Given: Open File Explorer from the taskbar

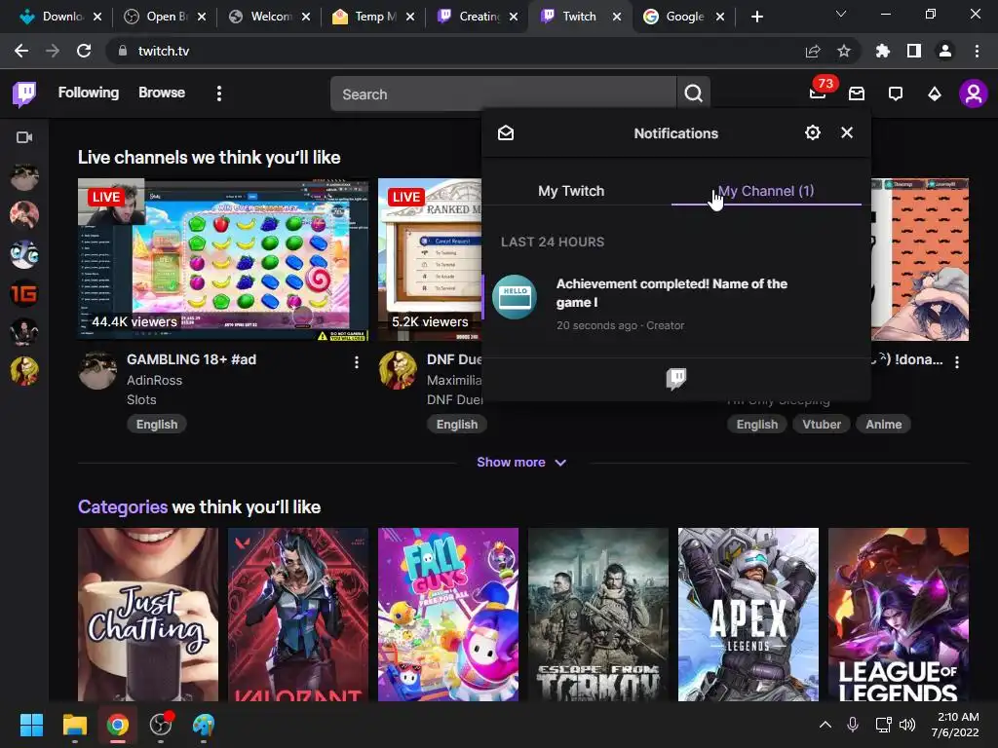Looking at the screenshot, I should pyautogui.click(x=74, y=725).
